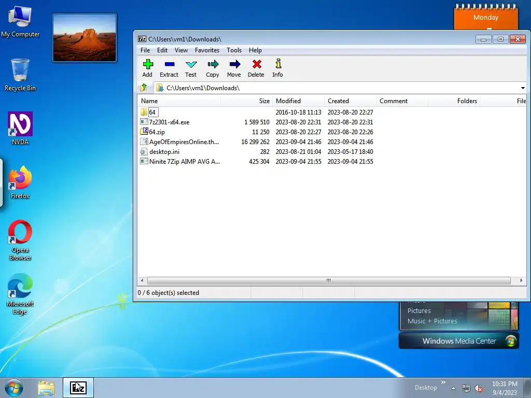Click '0 / 6 object(s) selected' status

[169, 293]
